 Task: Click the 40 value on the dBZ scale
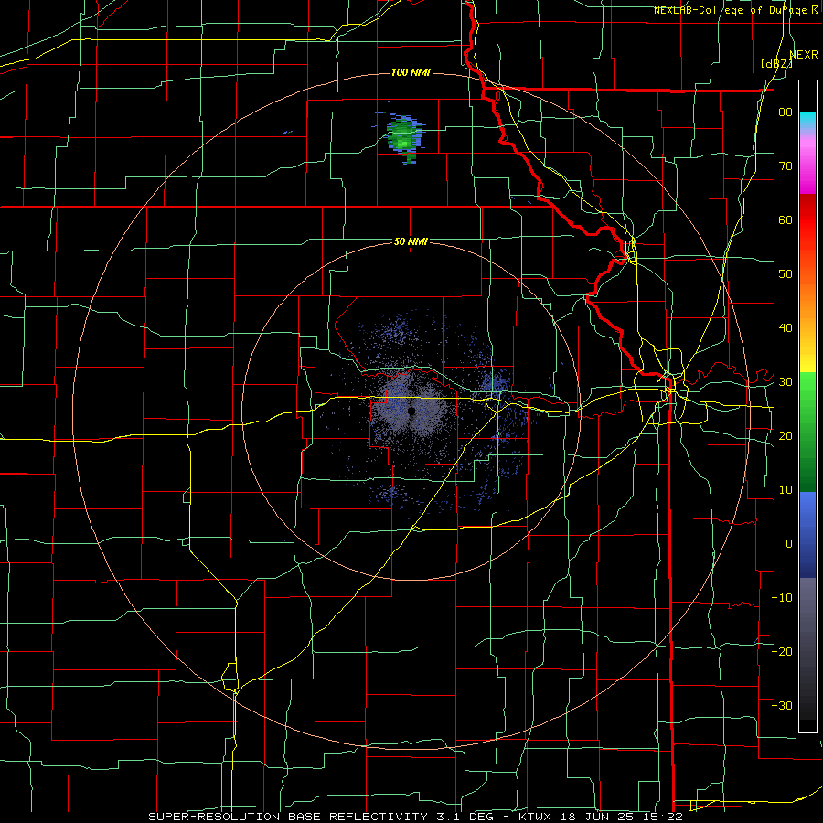[x=786, y=328]
